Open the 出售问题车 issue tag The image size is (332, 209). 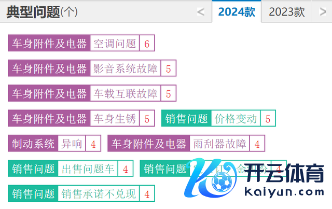click(87, 169)
